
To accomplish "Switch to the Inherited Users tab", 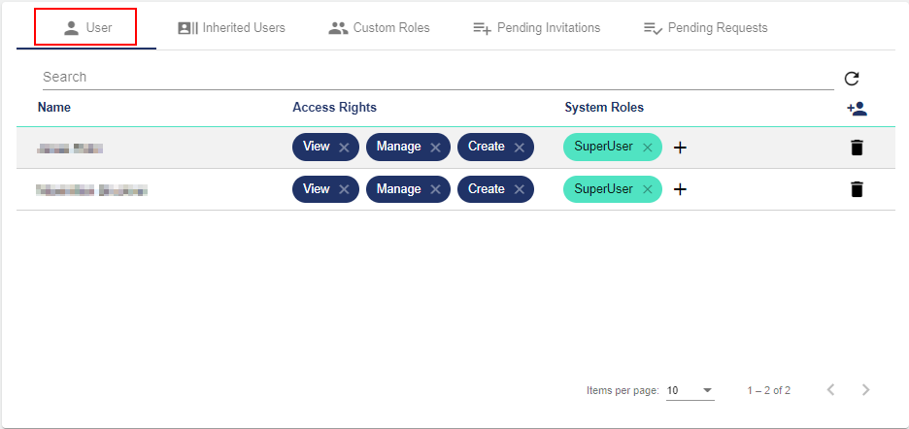I will coord(231,28).
